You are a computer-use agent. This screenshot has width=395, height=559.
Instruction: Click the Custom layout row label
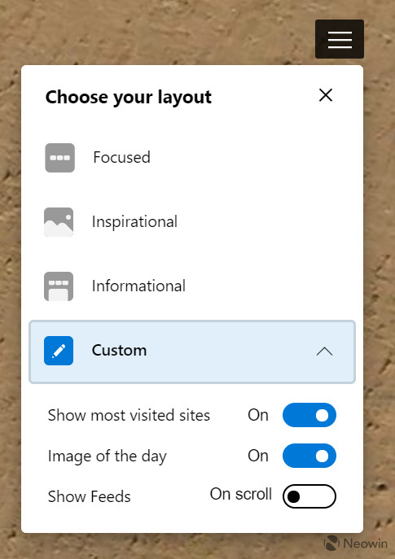[x=119, y=350]
